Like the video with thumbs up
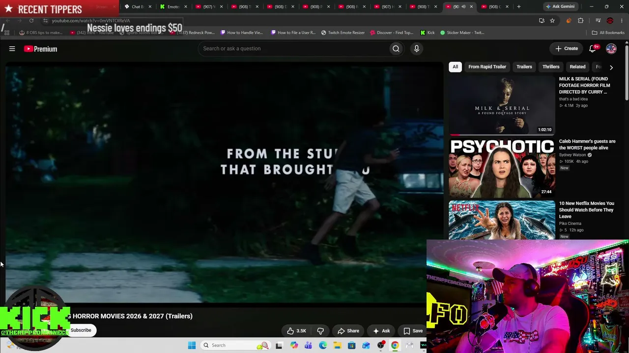Screen dimensions: 629x353 [296, 331]
